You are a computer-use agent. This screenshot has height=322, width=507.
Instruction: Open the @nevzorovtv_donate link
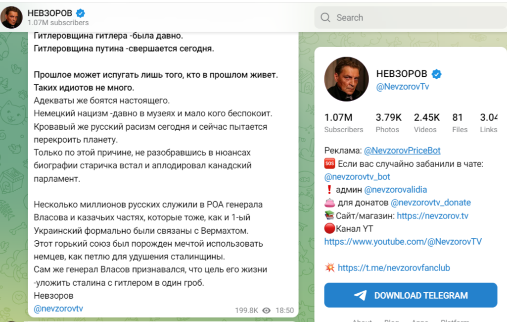pyautogui.click(x=431, y=203)
